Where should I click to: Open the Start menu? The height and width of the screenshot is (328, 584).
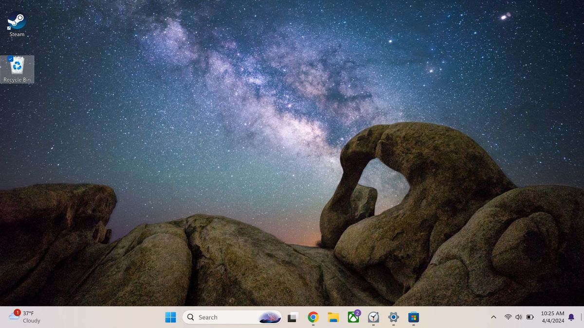coord(170,317)
